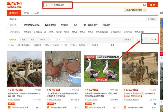Viewport: 163px width, 112px height.
Task: Open the 宝贝 search type dropdown
Action: coord(49,5)
